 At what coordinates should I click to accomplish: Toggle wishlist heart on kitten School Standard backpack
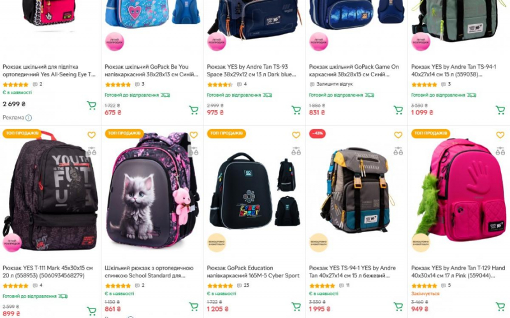click(194, 135)
